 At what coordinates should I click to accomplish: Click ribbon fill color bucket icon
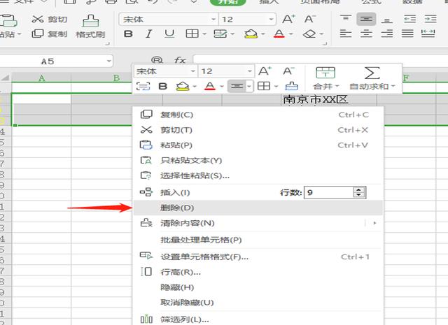tap(251, 34)
